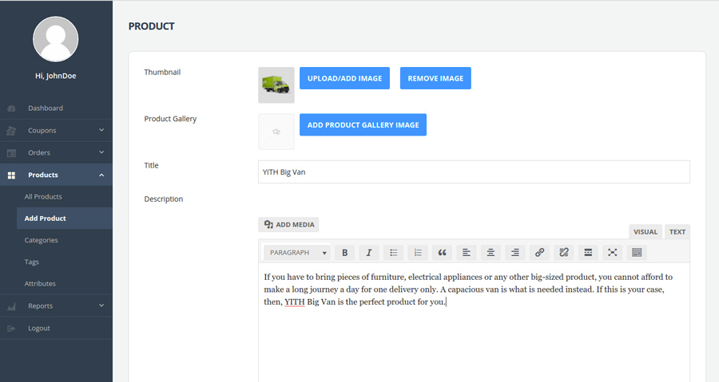
Task: Switch to the Visual editor tab
Action: (x=646, y=232)
